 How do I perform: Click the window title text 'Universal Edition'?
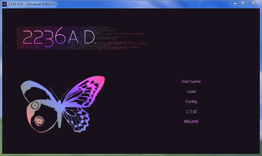(40, 4)
